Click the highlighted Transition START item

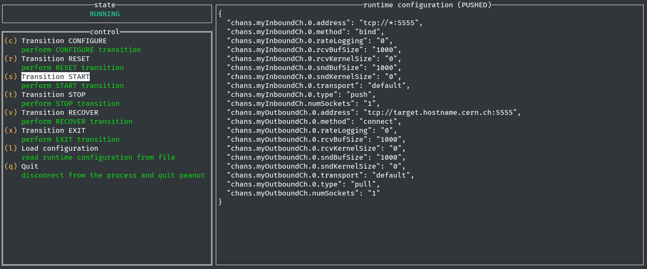(56, 77)
